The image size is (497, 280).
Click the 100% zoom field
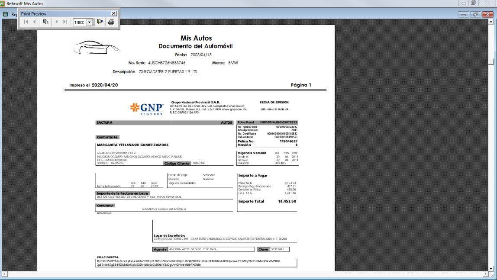click(x=80, y=22)
